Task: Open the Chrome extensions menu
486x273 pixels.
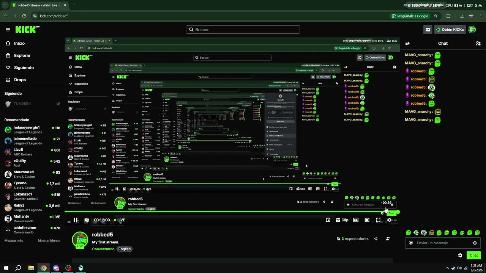Action: click(448, 16)
